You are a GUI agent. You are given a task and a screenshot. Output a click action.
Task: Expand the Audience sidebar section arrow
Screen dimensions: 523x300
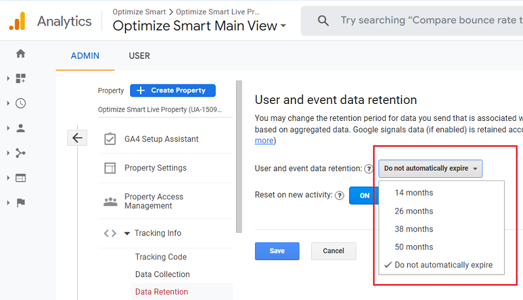[8, 128]
